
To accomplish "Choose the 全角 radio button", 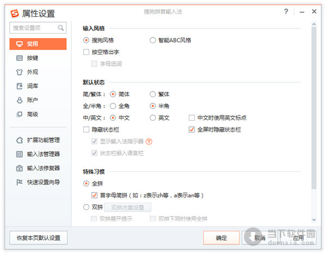I will (x=113, y=106).
